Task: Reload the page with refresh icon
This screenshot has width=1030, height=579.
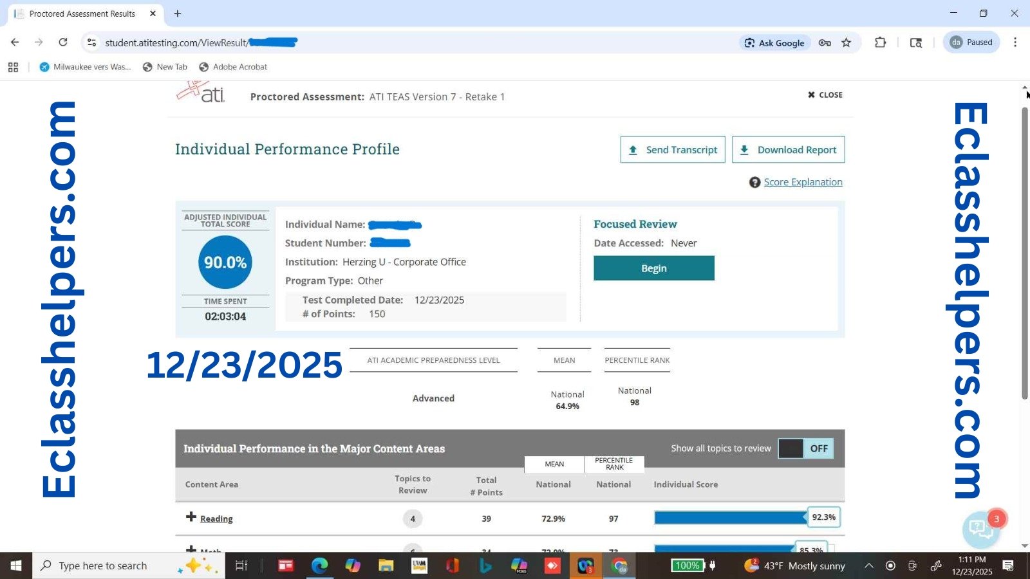Action: click(x=63, y=42)
